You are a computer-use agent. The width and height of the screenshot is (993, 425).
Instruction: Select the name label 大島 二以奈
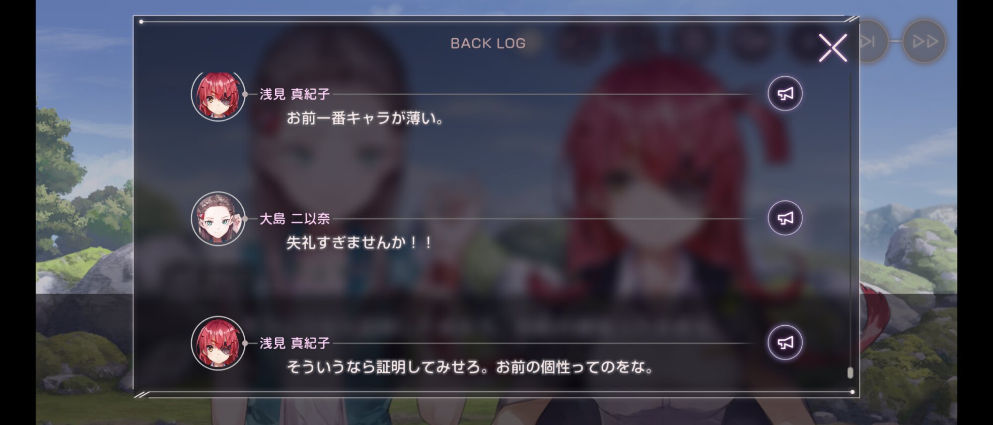tap(294, 219)
